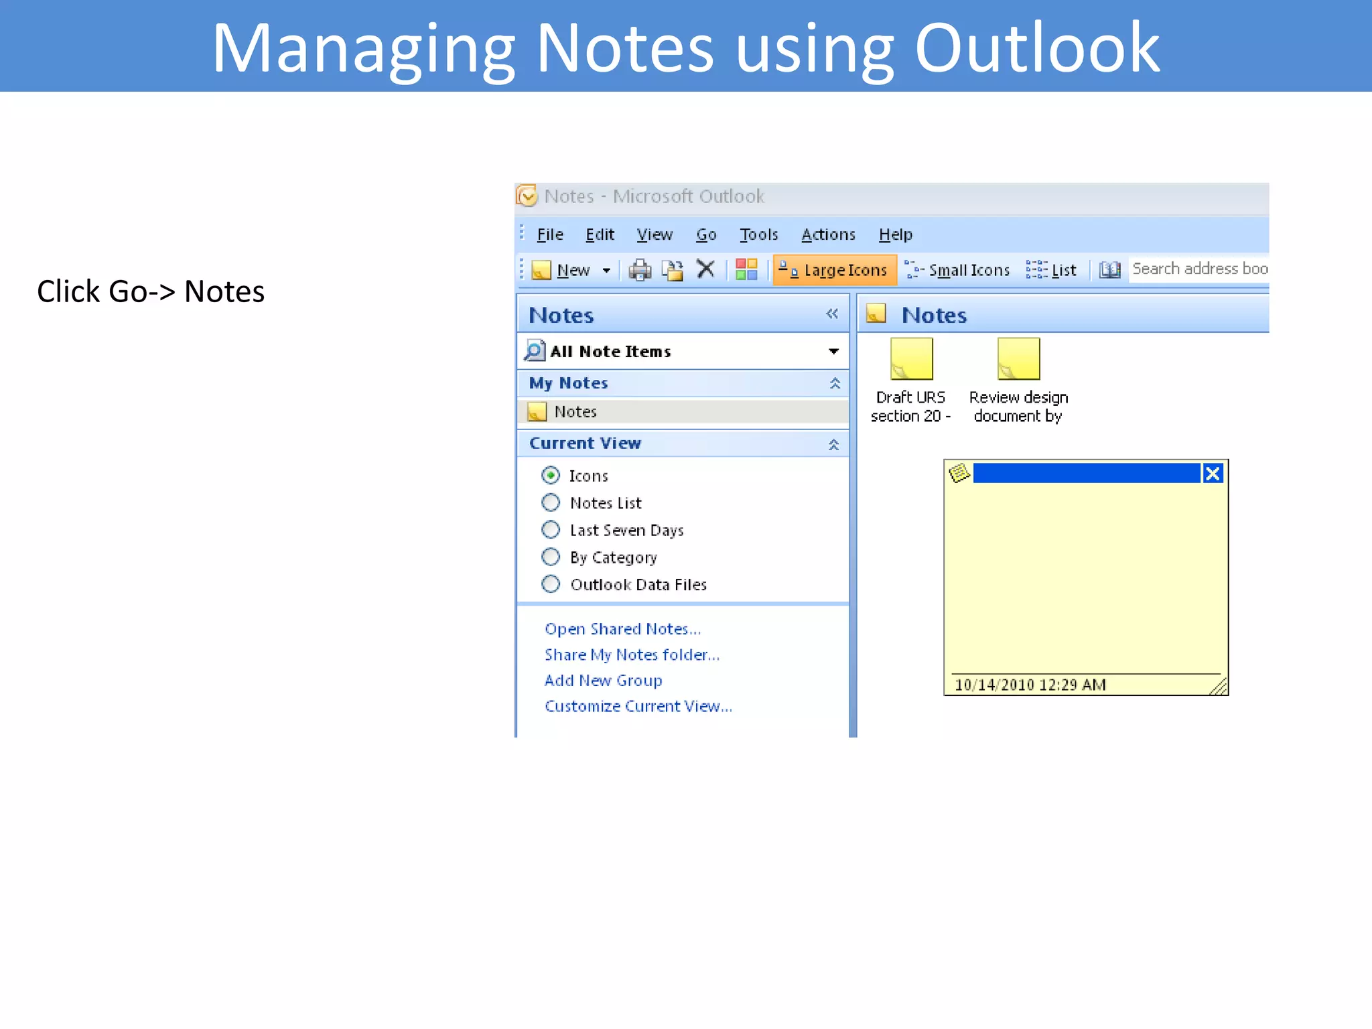Open the Edit menu
Screen dimensions: 1372x1029
600,234
